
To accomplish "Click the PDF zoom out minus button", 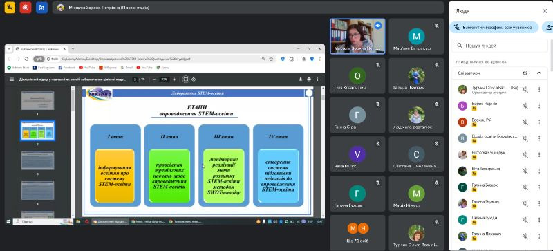I will 154,80.
